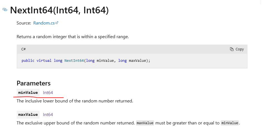This screenshot has width=262, height=130.
Task: Click the bold maxValue parameter name badge
Action: click(28, 115)
